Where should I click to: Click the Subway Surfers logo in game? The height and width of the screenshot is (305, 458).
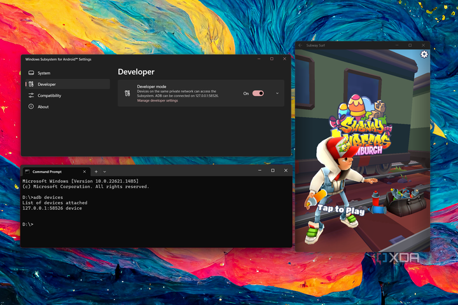[361, 126]
